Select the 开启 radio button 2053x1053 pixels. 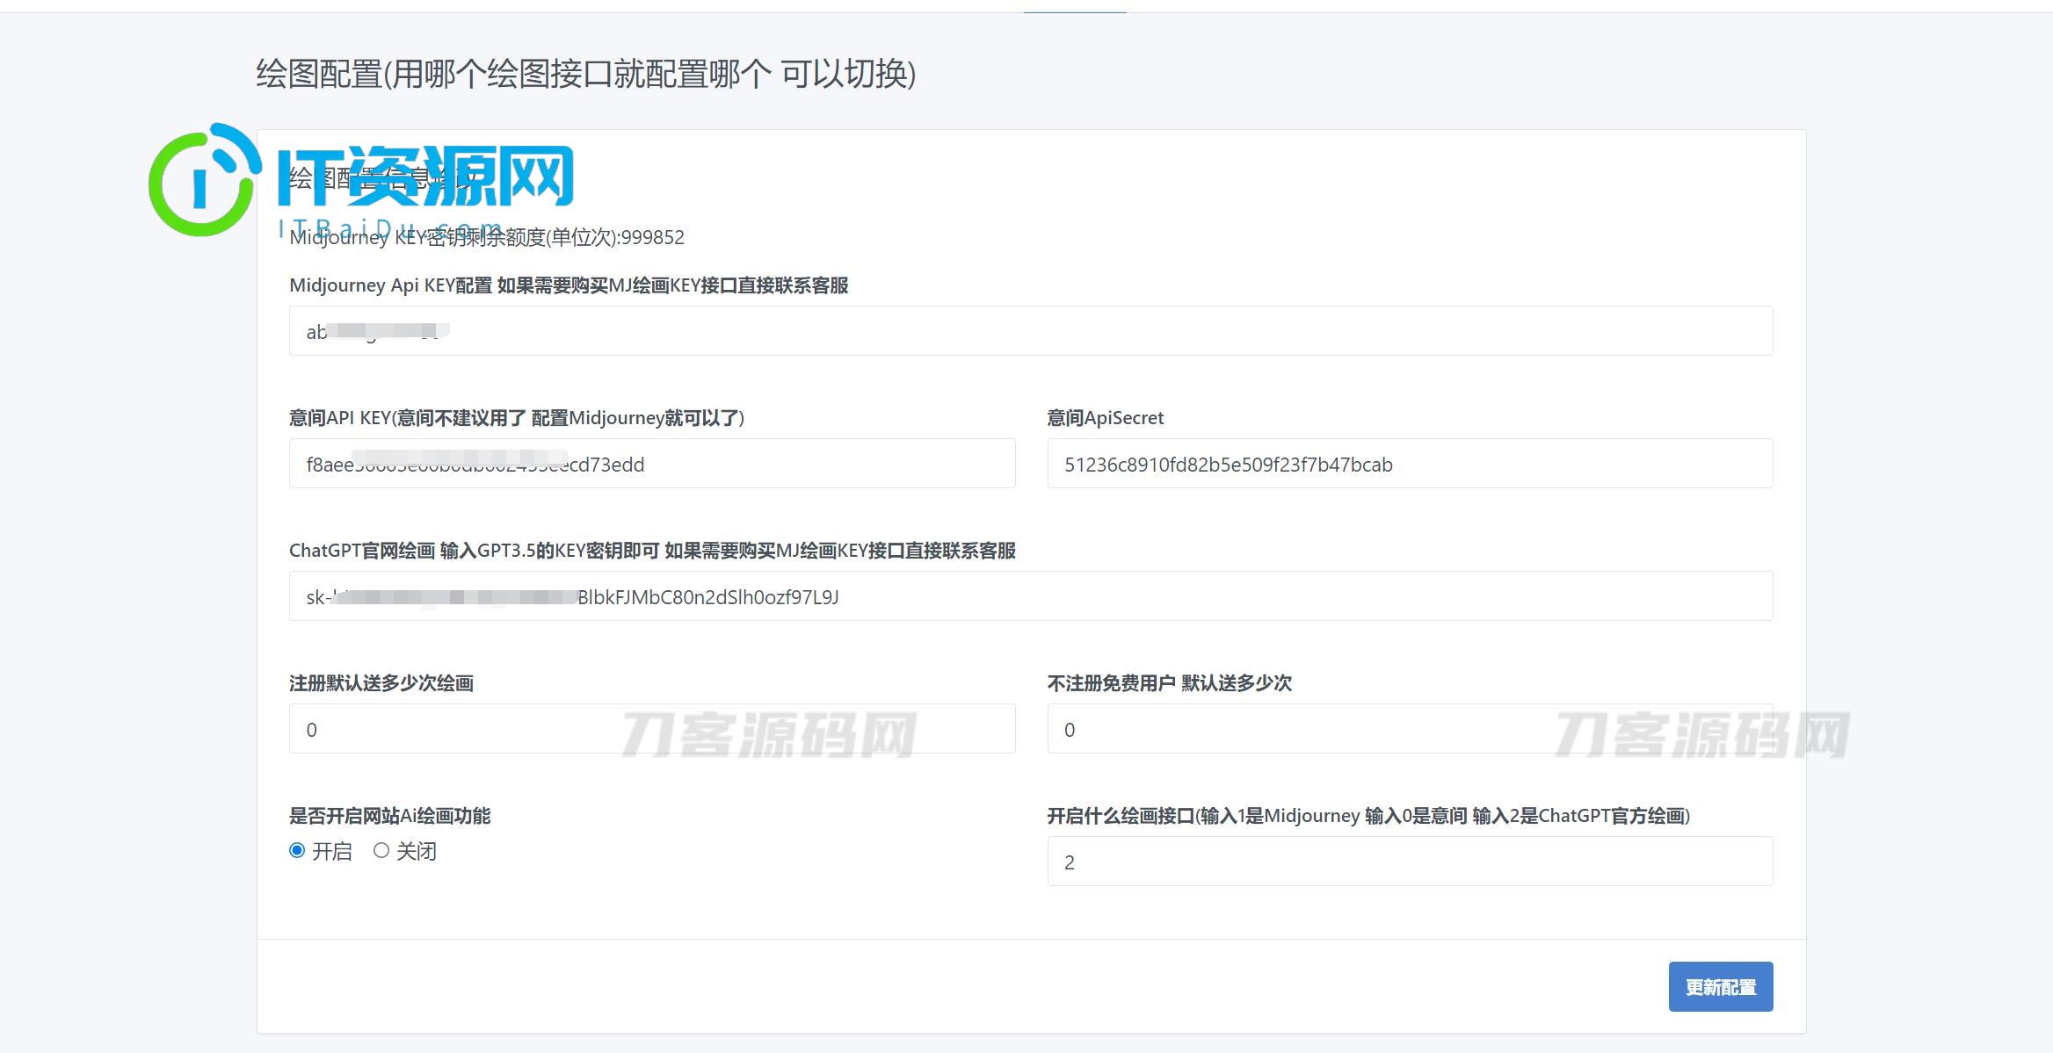point(297,850)
